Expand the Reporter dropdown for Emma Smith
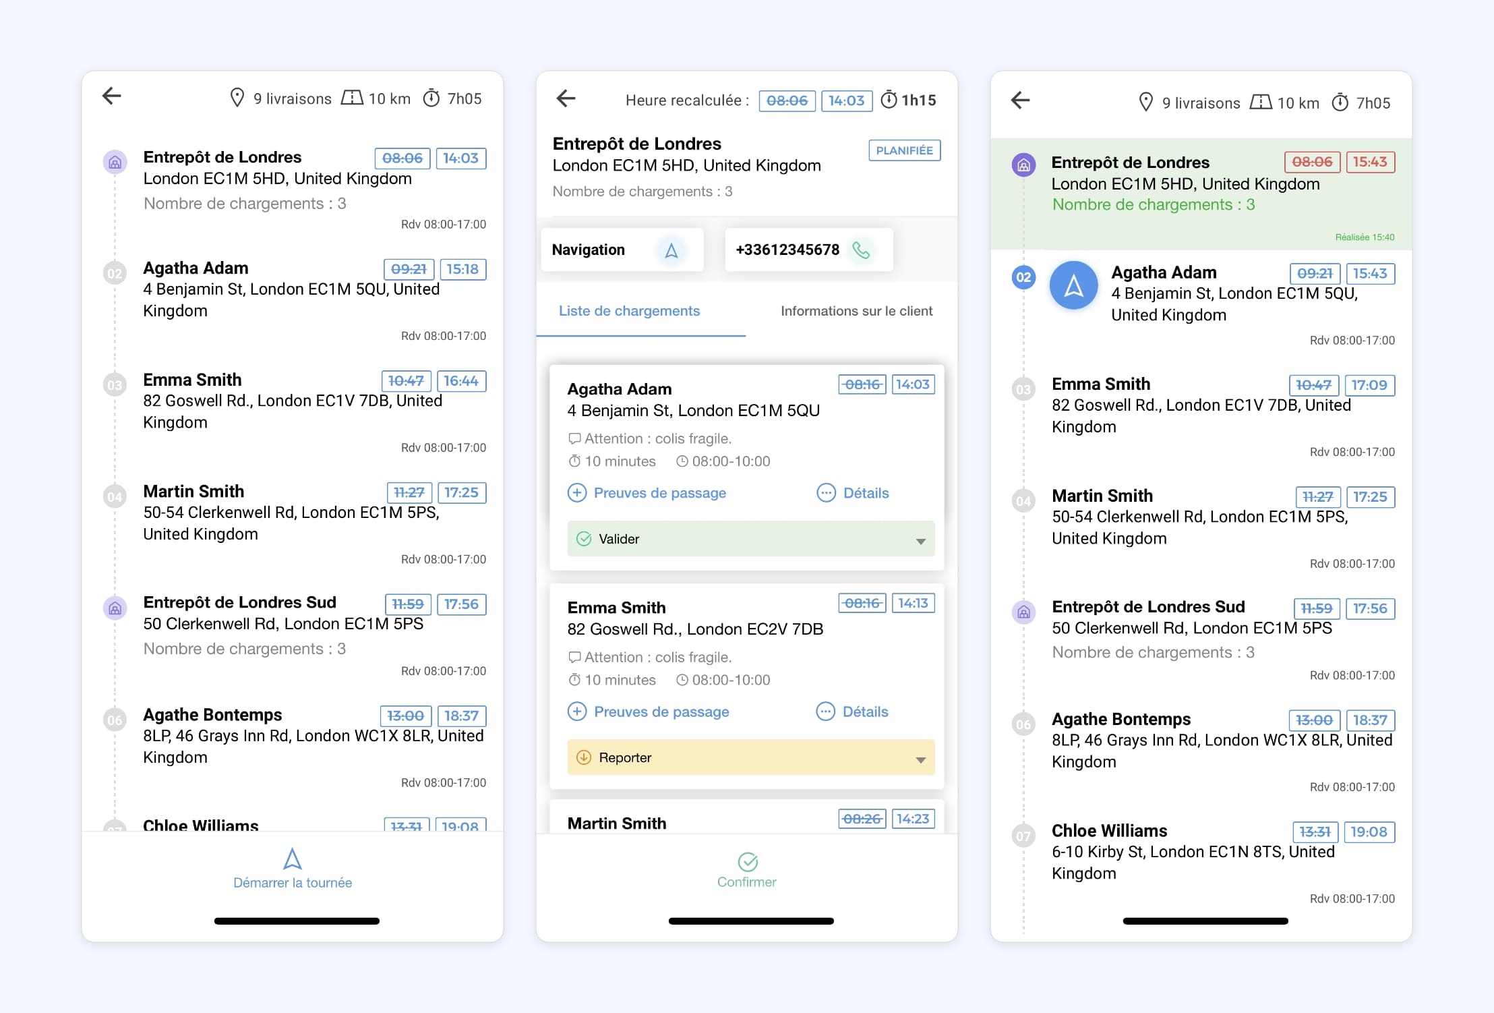This screenshot has width=1494, height=1013. coord(921,758)
